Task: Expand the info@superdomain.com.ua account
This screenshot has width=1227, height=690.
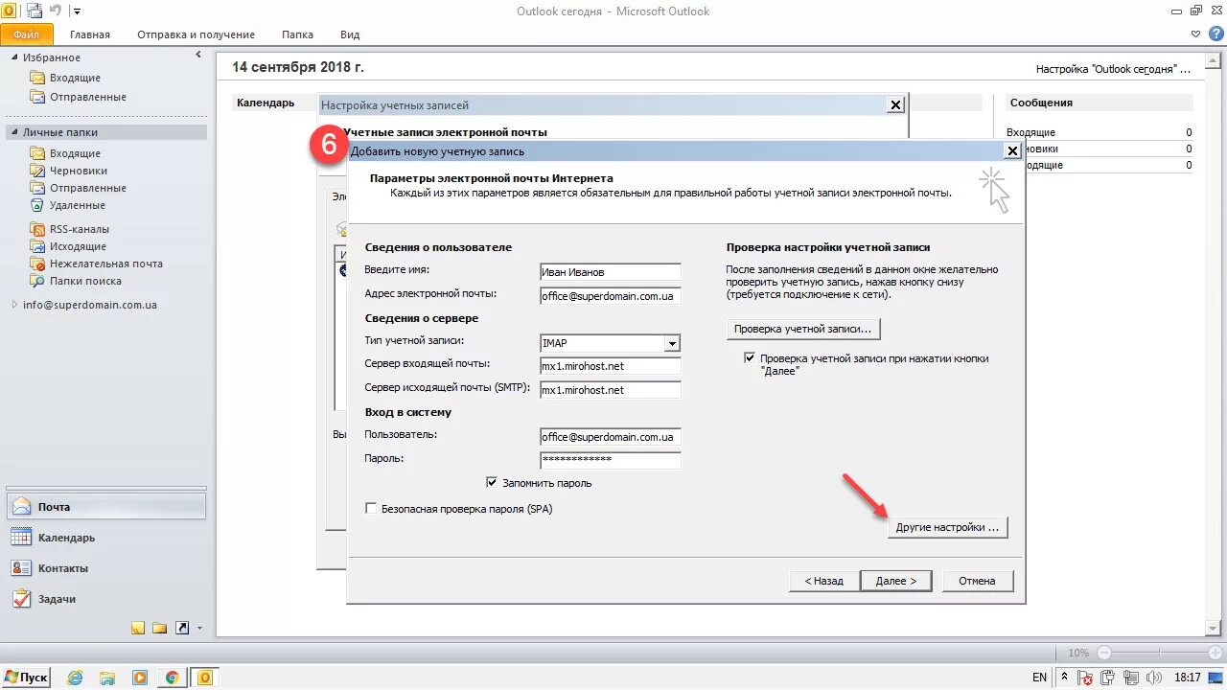Action: (14, 305)
